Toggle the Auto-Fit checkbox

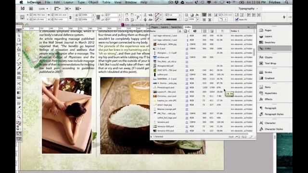237,19
